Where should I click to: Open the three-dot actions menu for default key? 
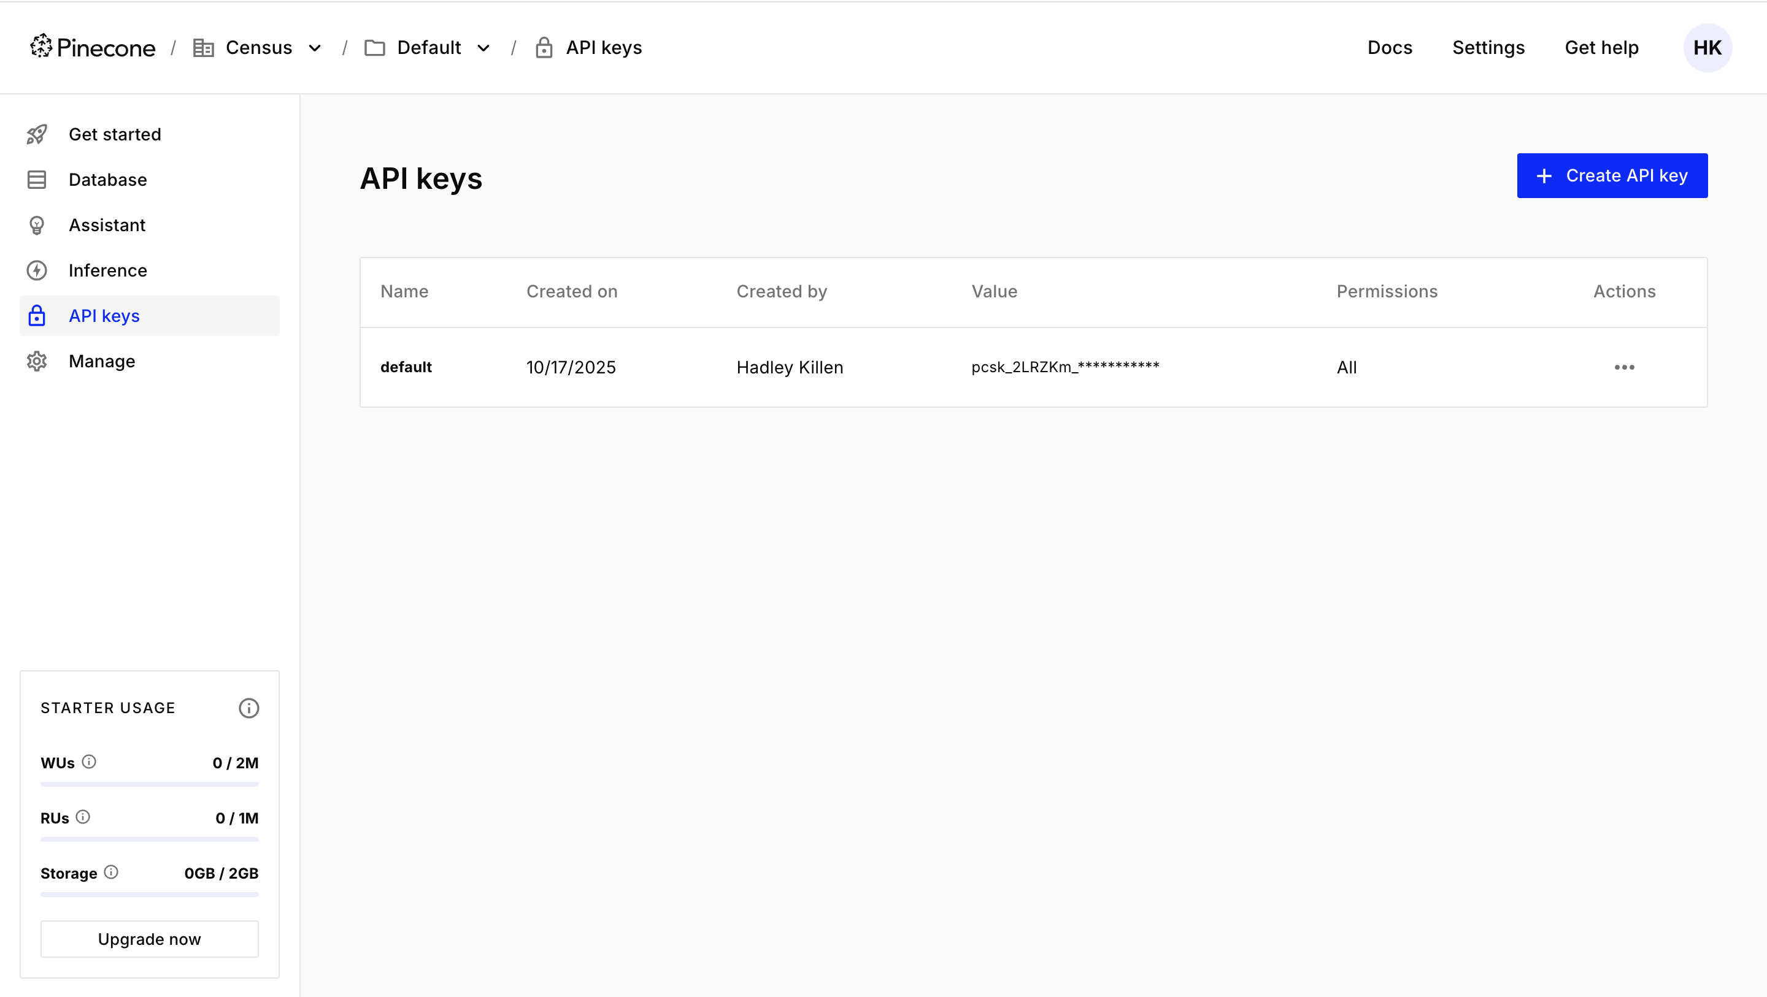tap(1623, 367)
